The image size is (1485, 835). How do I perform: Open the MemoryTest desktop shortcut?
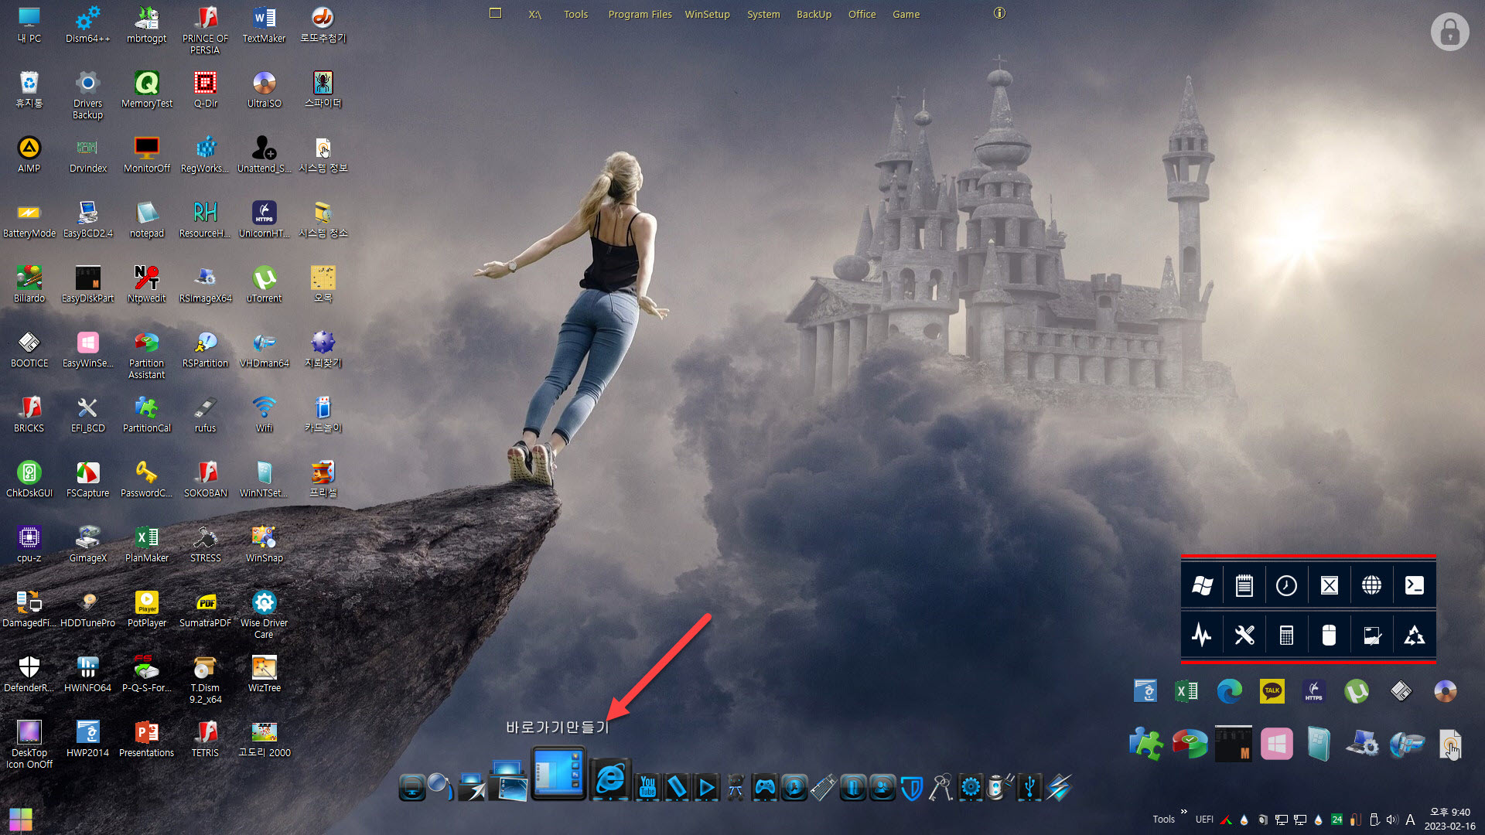pos(146,89)
